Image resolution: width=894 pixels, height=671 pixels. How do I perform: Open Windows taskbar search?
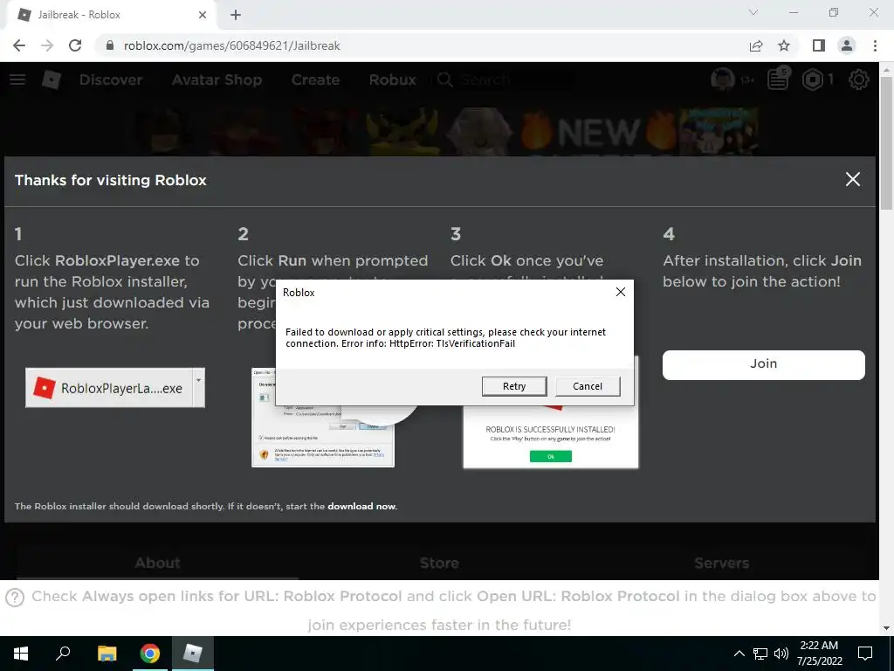pos(63,654)
